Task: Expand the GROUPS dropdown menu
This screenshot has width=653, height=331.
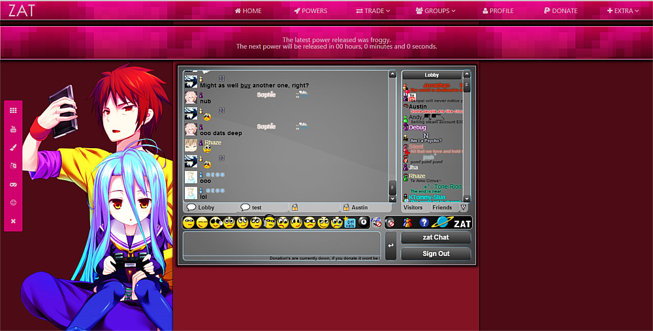Action: pos(436,11)
